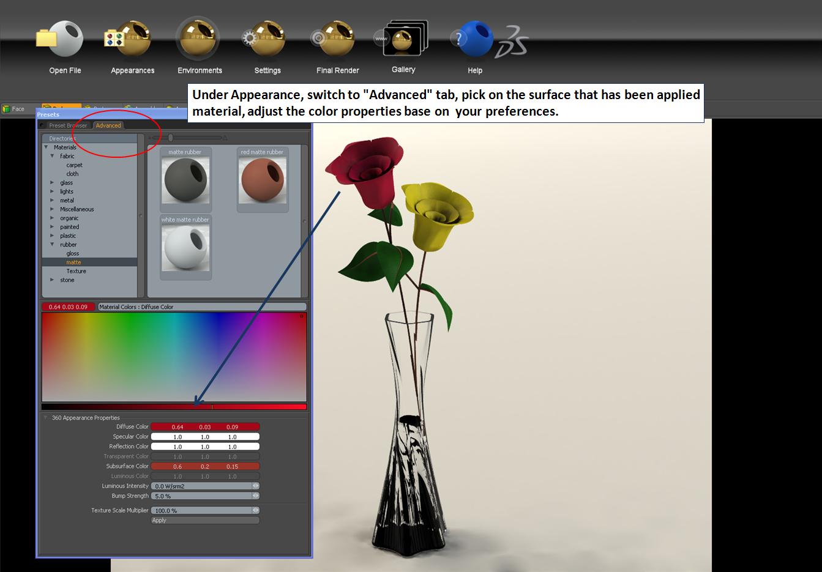
Task: Click the Luminous Color value field
Action: click(x=205, y=476)
